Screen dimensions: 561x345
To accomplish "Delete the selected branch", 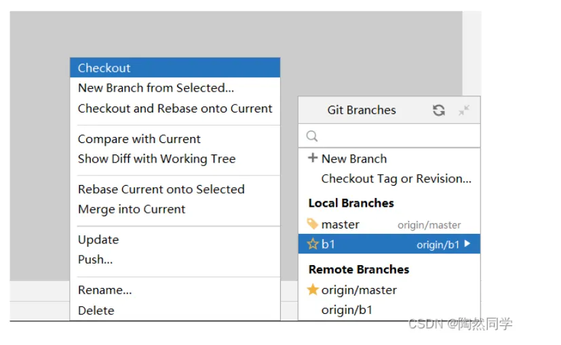I will tap(96, 310).
